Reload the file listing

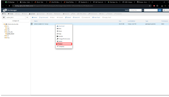[68, 17]
